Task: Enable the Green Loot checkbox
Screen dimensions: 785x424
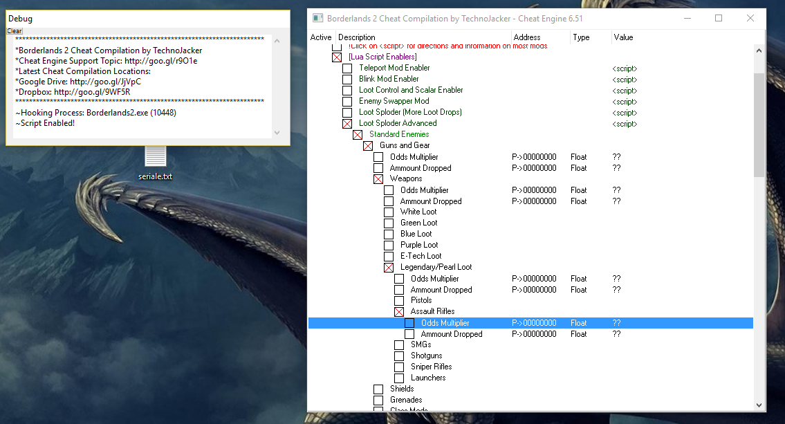Action: pos(389,223)
